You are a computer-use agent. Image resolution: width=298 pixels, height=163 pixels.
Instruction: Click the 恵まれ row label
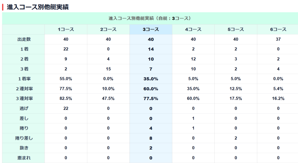[x=24, y=158]
